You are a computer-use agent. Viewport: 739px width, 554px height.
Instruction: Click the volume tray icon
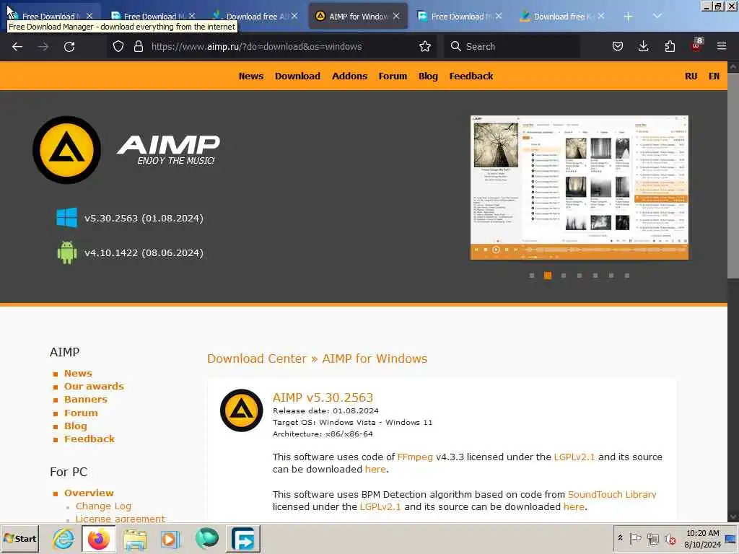point(670,538)
